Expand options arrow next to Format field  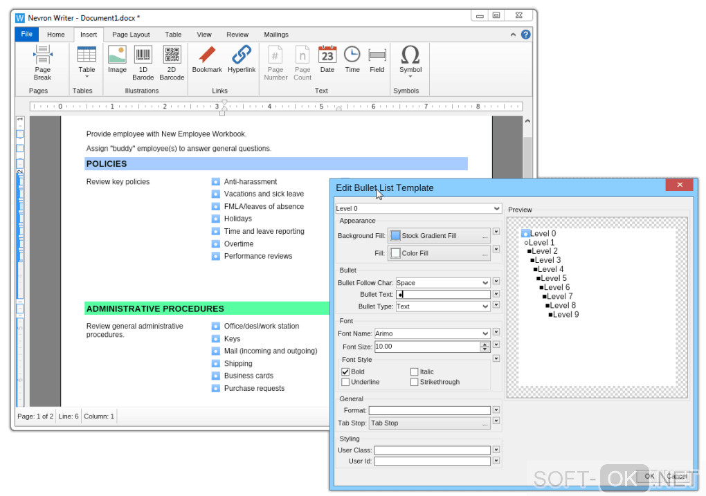pos(496,410)
